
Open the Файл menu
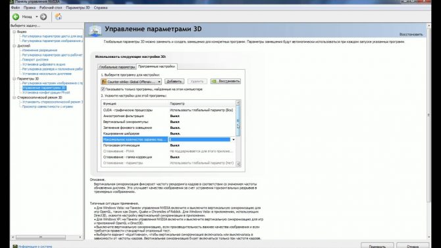pos(16,8)
